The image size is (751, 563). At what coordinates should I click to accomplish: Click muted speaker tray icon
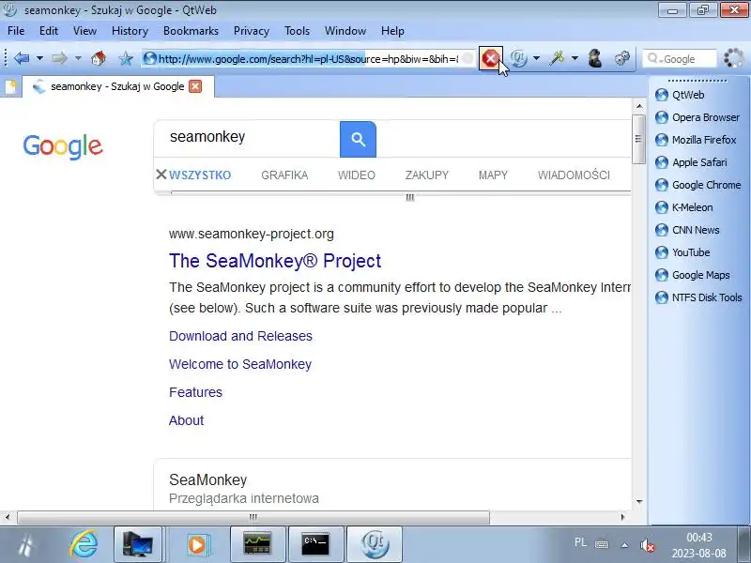click(647, 545)
